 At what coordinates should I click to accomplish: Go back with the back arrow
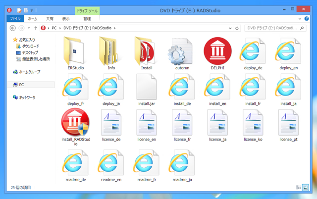pyautogui.click(x=13, y=28)
